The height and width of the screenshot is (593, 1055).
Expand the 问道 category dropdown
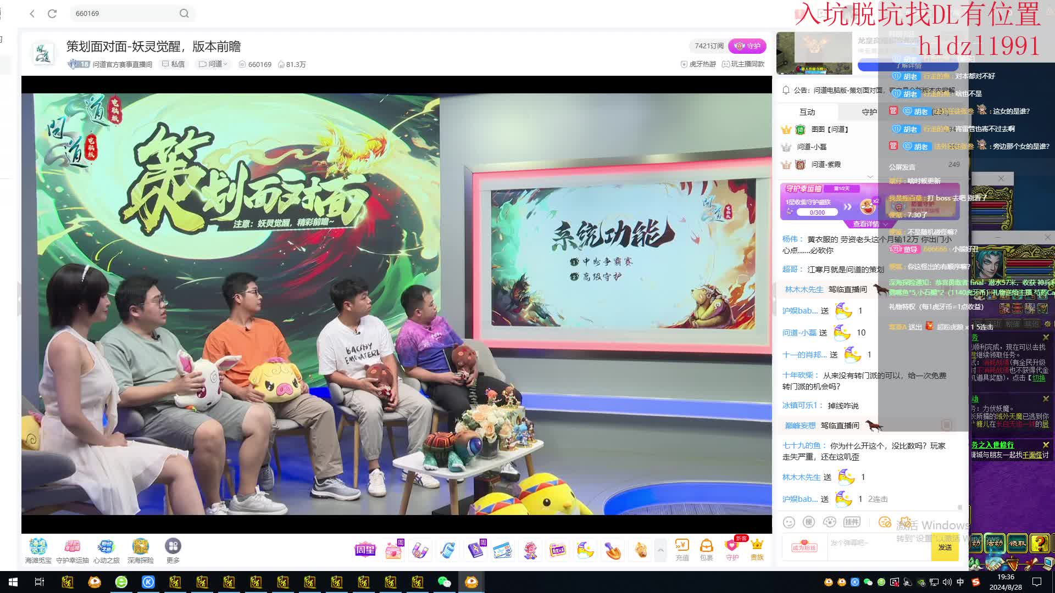[213, 64]
